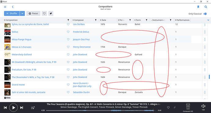The width and height of the screenshot is (211, 113).
Task: Open Sylvia, ou La nymphe de Diane composition
Action: pos(30,24)
